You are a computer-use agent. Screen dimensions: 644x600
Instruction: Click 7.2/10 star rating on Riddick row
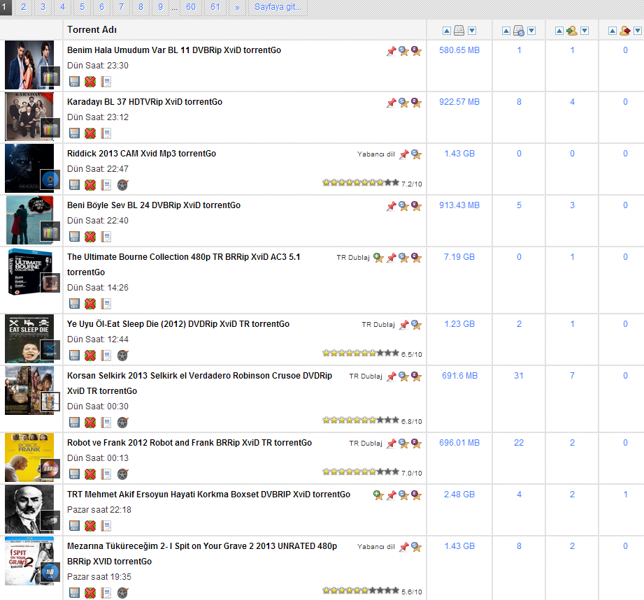(x=372, y=183)
